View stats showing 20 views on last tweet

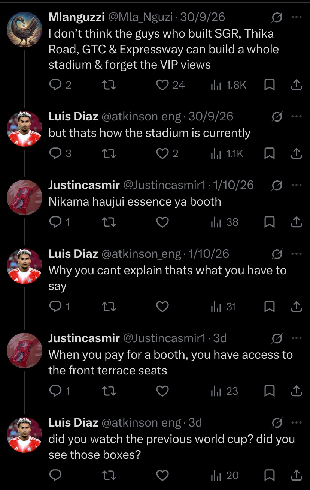(225, 475)
